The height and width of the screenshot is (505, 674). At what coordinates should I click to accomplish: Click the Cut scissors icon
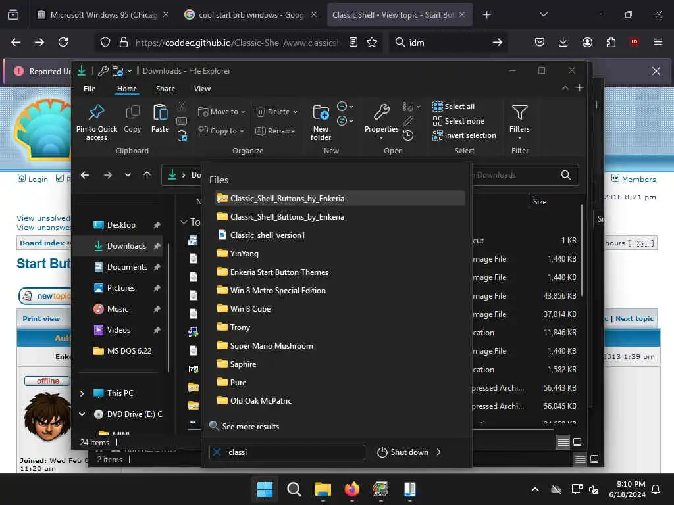pyautogui.click(x=182, y=106)
